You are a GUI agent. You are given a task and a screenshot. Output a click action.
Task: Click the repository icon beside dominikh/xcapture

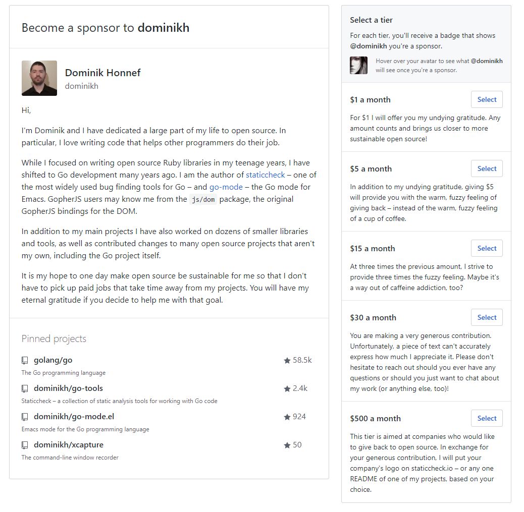[25, 445]
